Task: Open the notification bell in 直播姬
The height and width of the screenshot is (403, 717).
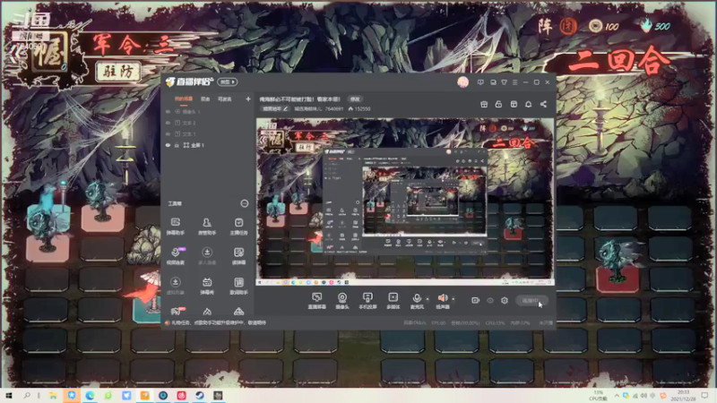Action: 528,104
